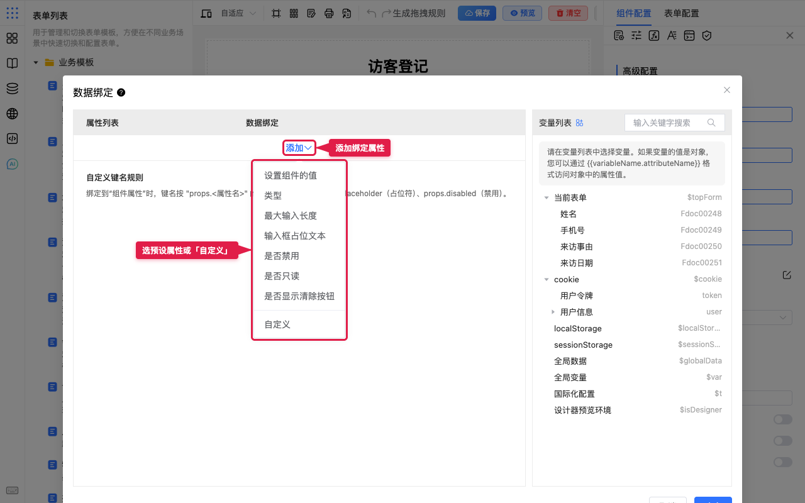Click the edit icon in right panel
The width and height of the screenshot is (805, 503).
tap(787, 275)
